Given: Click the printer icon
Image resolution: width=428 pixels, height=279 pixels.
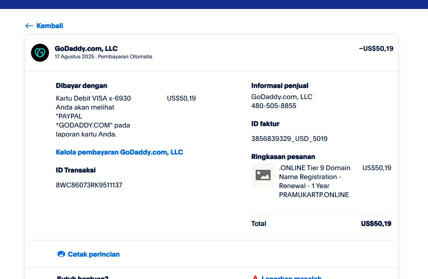Looking at the screenshot, I should tap(61, 254).
